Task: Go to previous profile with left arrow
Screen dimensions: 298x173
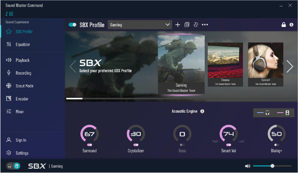Action: [73, 66]
